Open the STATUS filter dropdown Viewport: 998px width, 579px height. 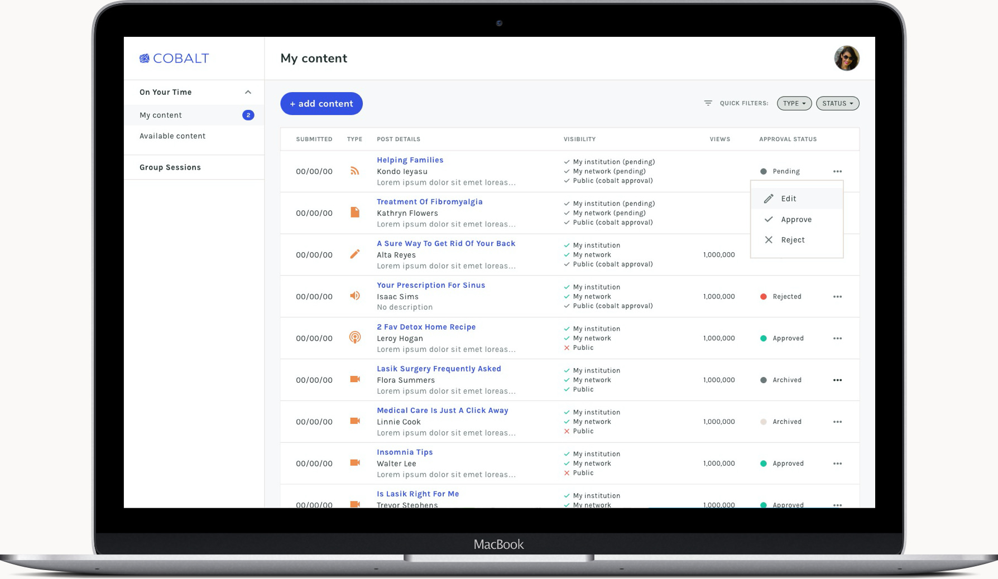pos(837,103)
